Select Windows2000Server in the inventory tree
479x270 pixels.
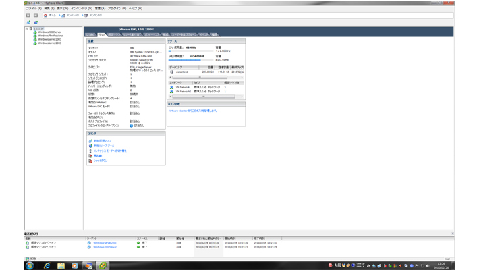49,32
